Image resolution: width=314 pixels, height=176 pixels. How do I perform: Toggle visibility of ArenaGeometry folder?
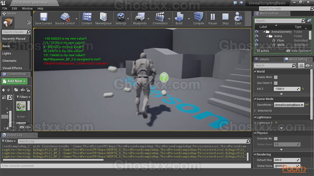pyautogui.click(x=257, y=32)
